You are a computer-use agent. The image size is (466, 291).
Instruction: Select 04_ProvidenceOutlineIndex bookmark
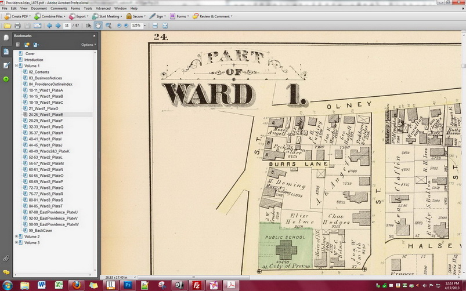click(50, 84)
